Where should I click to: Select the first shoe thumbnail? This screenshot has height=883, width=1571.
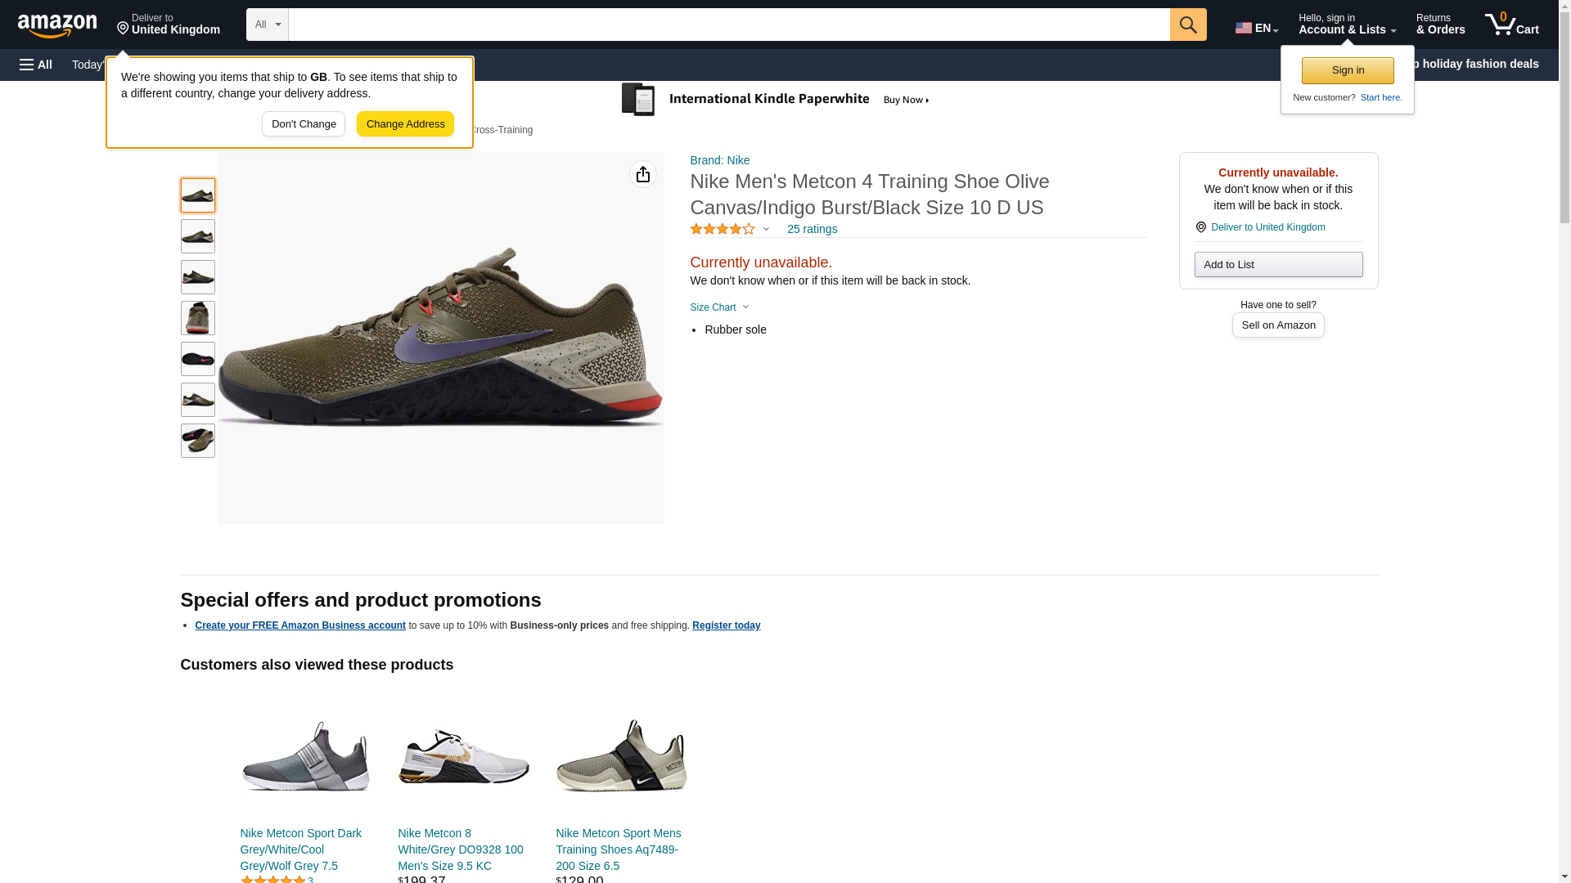point(197,195)
